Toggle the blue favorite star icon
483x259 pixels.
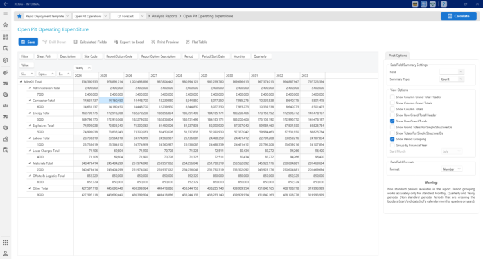click(19, 16)
